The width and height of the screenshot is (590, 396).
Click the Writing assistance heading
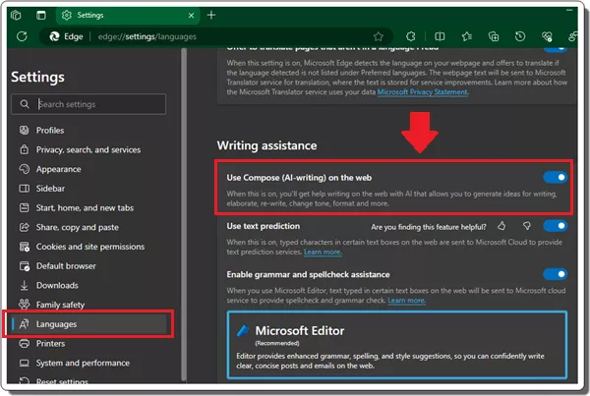click(x=266, y=145)
